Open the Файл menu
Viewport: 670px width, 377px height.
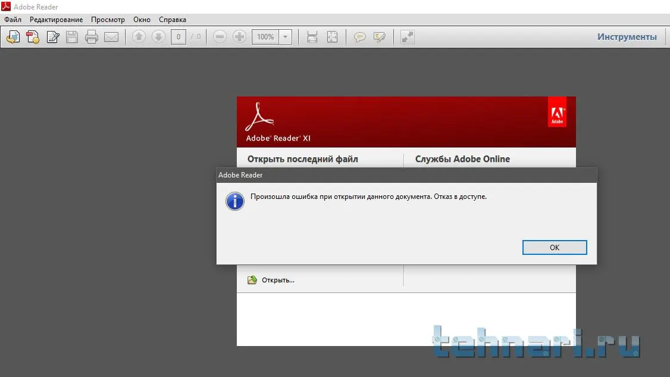point(13,20)
